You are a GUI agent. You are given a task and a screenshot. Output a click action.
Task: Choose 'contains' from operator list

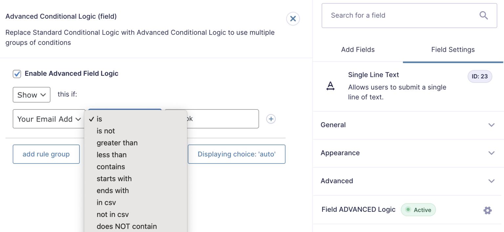click(x=111, y=167)
